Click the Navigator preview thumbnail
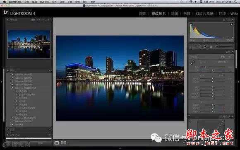The width and height of the screenshot is (240, 150). (29, 44)
